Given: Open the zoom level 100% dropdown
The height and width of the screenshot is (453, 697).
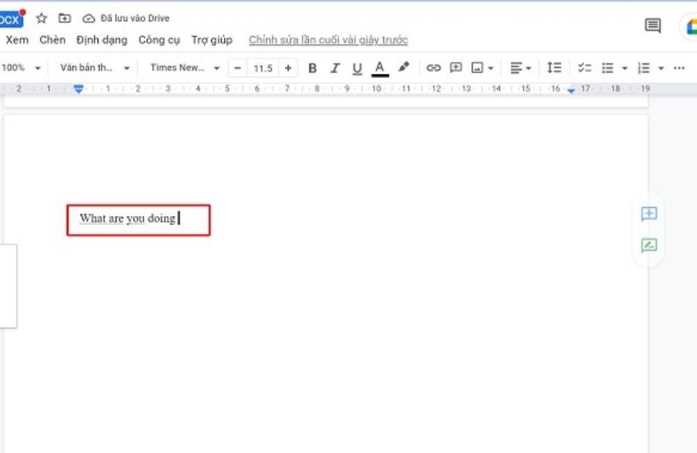Looking at the screenshot, I should coord(17,68).
